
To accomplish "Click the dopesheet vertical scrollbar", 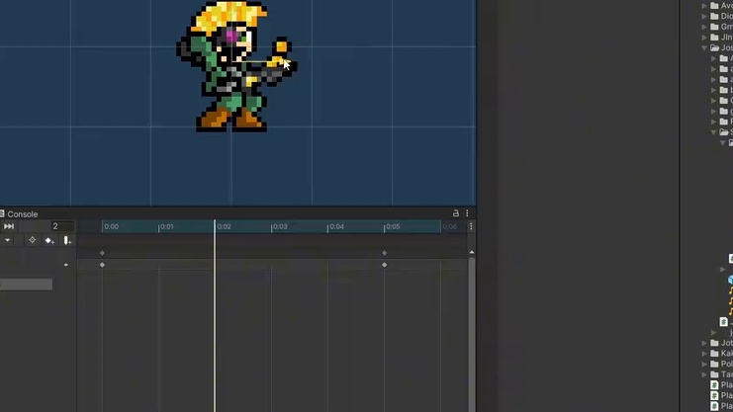I will (471, 334).
